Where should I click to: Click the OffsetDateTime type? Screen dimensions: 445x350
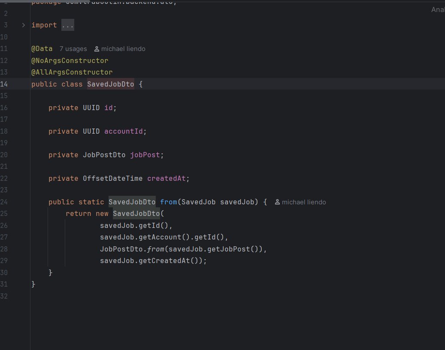[113, 178]
